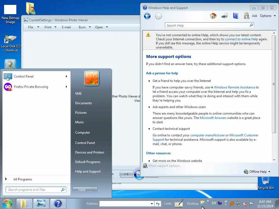Open Help and Support home page icon
The width and height of the screenshot is (279, 209).
click(213, 16)
